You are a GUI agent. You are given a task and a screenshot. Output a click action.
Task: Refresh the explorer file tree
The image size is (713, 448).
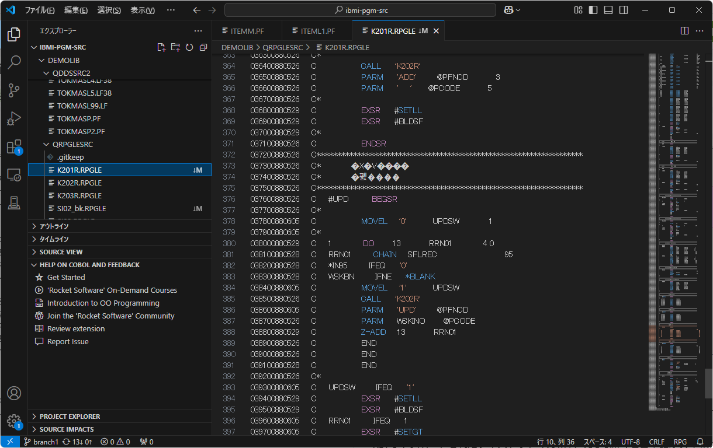189,47
